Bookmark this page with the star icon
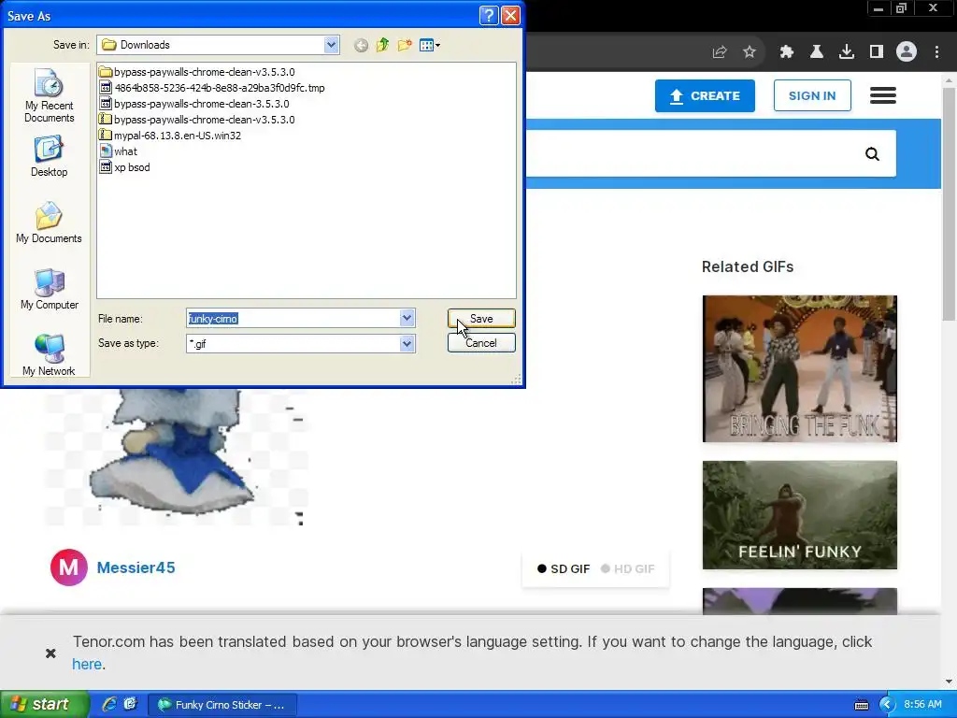This screenshot has height=718, width=957. (750, 52)
